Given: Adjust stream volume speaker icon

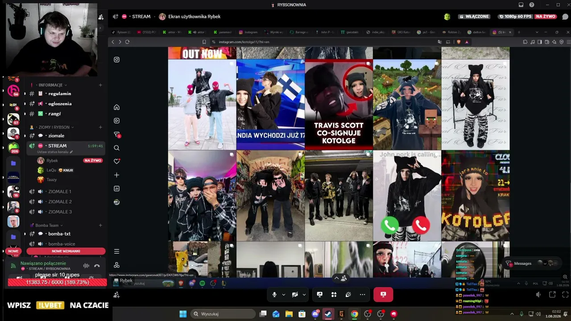Looking at the screenshot, I should (538, 294).
